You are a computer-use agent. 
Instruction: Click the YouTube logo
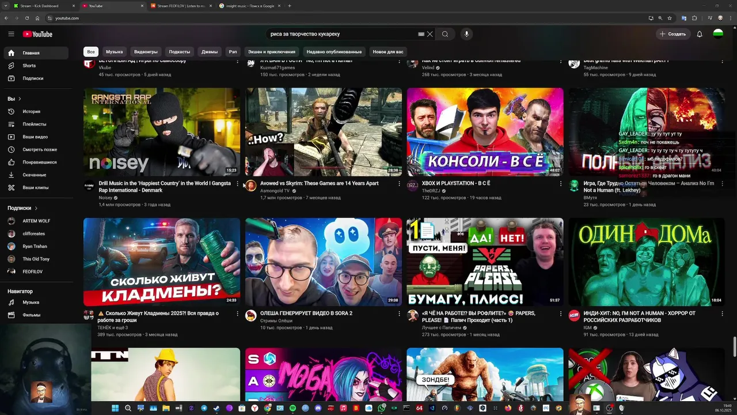point(37,34)
